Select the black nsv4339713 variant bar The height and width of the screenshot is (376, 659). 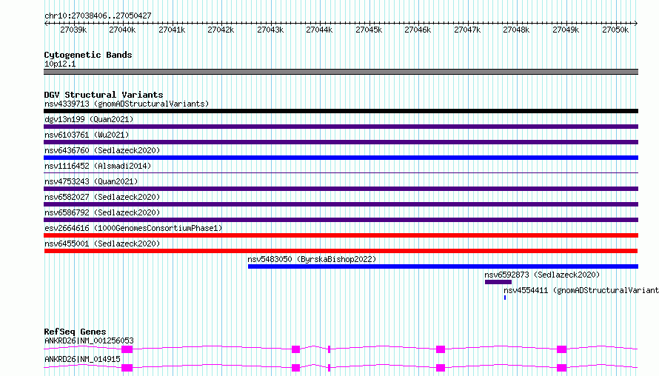point(341,111)
